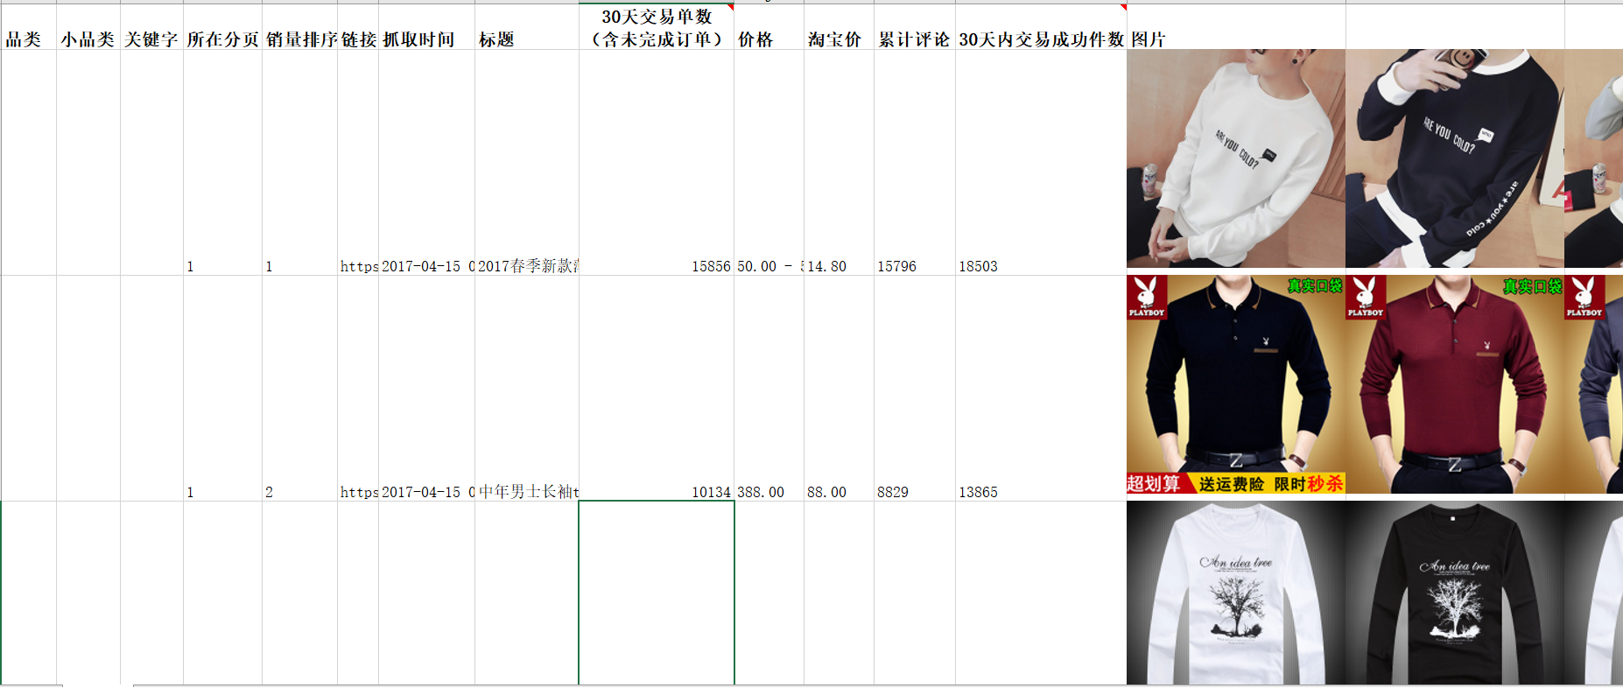This screenshot has height=688, width=1623.
Task: Click the Taobao price cell 14.80
Action: 839,163
